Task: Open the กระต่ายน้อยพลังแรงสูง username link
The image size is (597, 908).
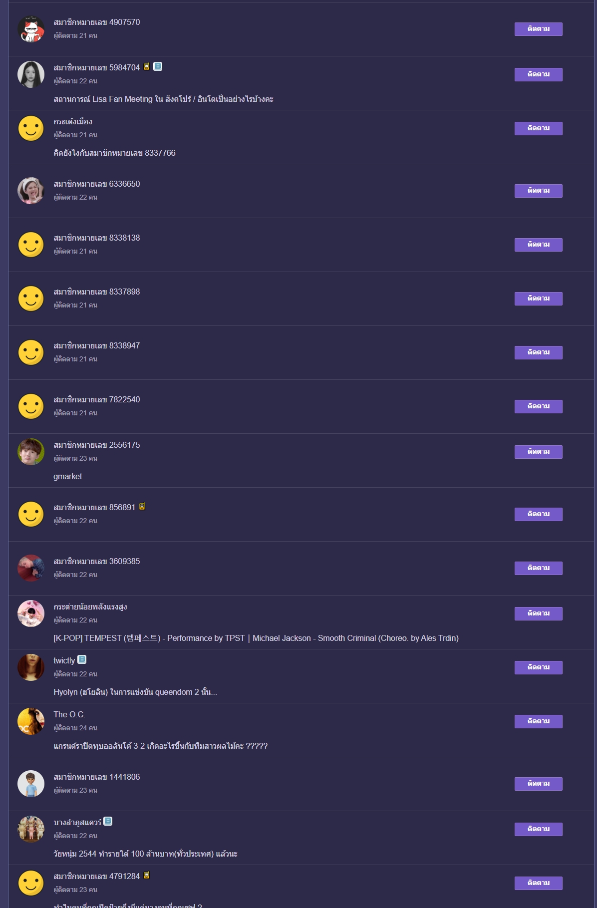Action: [90, 606]
